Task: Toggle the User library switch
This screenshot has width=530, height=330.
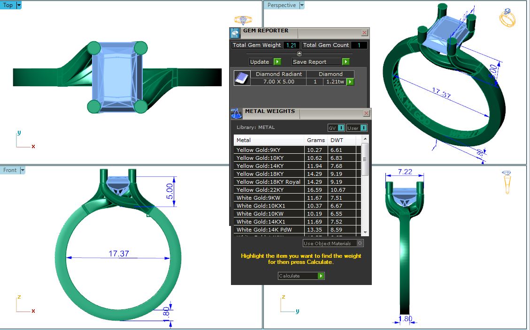Action: 357,127
